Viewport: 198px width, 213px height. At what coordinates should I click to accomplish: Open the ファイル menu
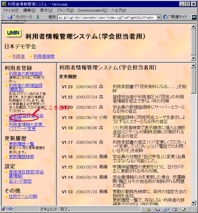pos(11,10)
